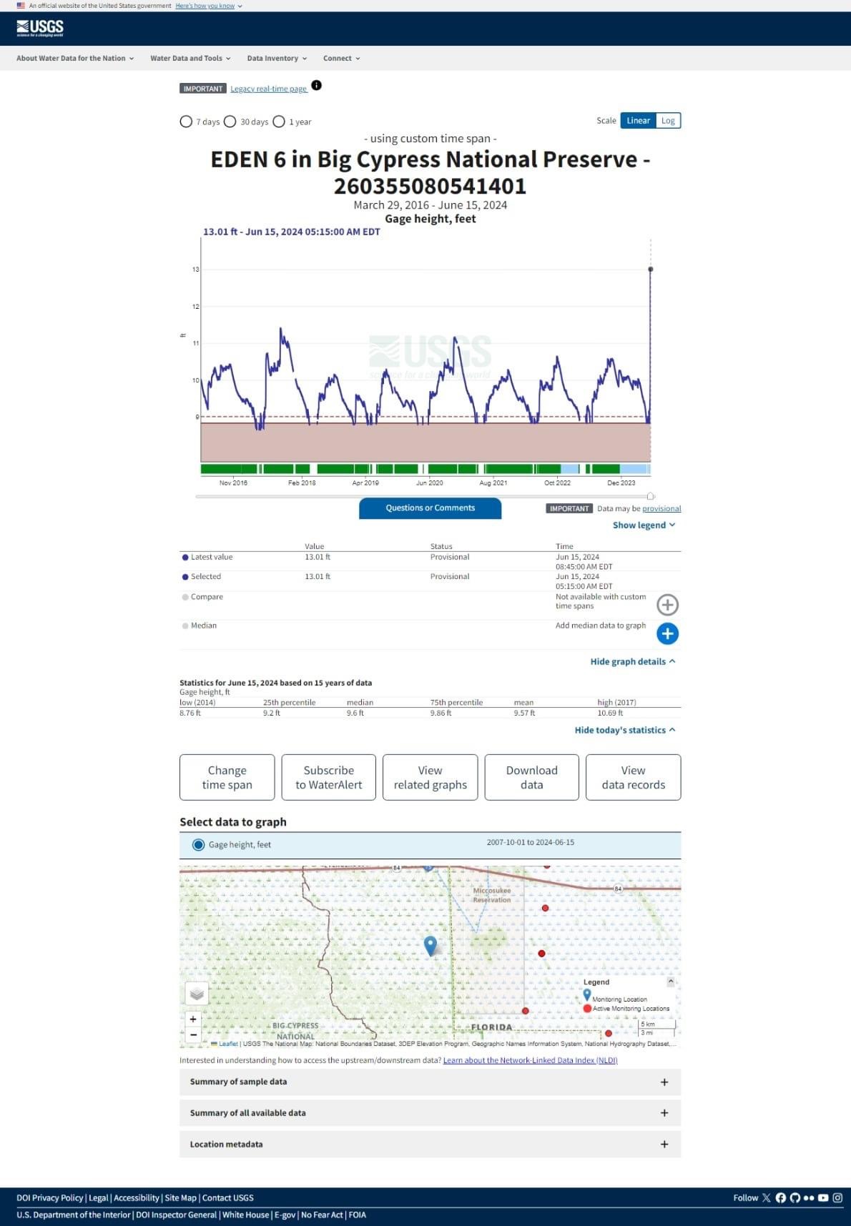
Task: Open the USGS Instagram icon in footer
Action: [x=837, y=1197]
